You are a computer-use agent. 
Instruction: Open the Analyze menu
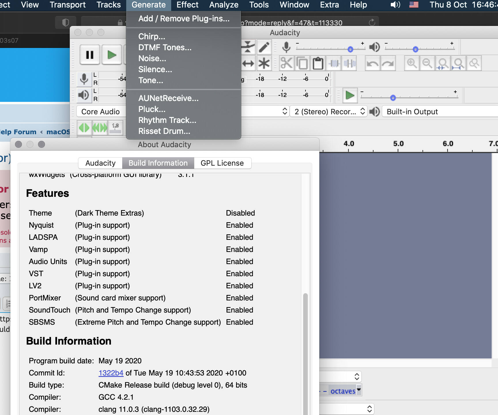[x=224, y=5]
